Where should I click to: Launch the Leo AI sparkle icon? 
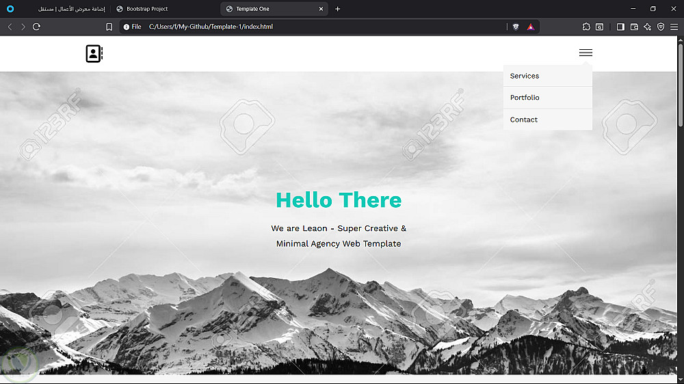647,27
